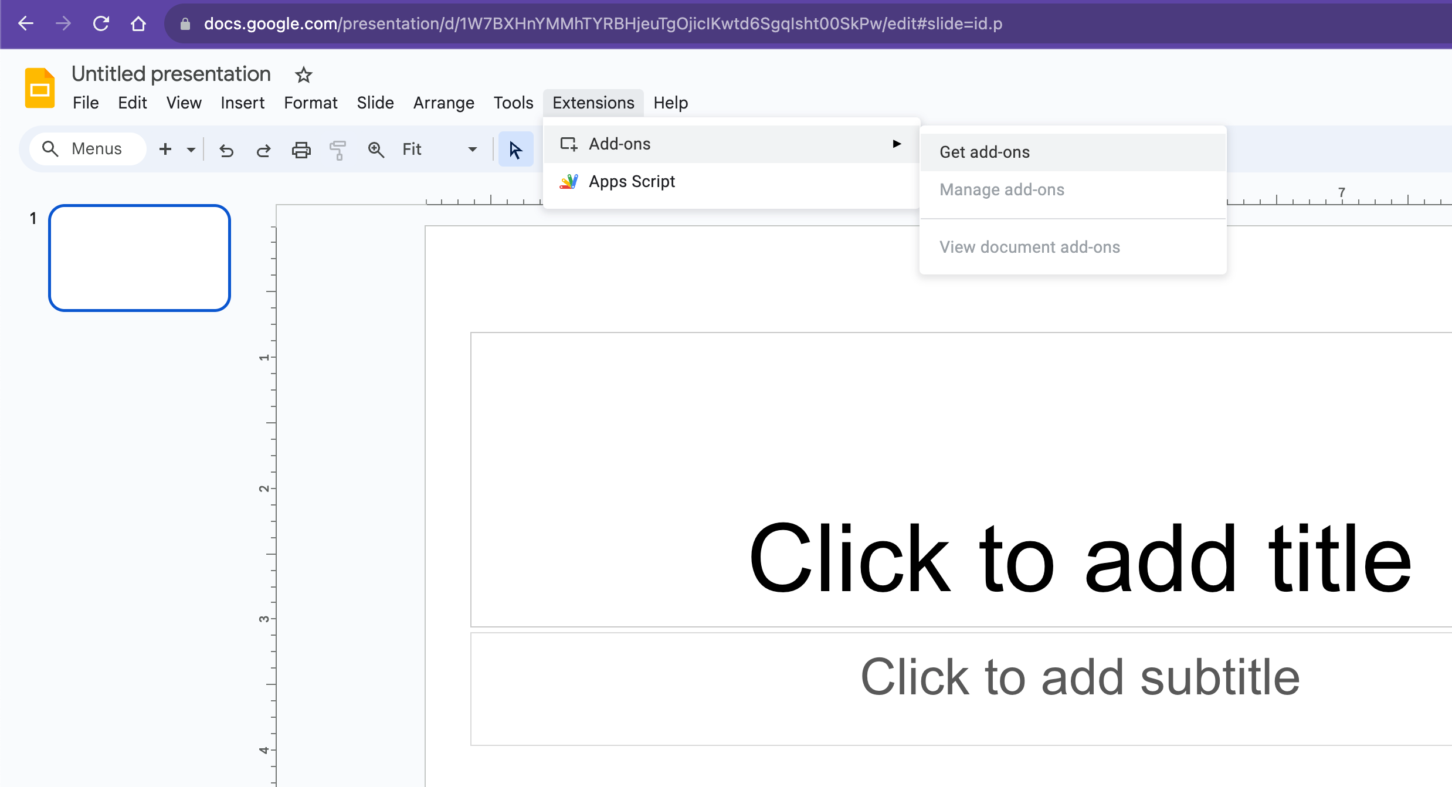
Task: Click the zoom magnifier icon
Action: pyautogui.click(x=376, y=150)
